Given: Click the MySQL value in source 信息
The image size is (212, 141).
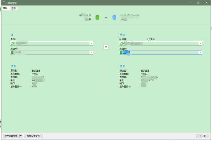Looking at the screenshot, I should click(35, 74).
